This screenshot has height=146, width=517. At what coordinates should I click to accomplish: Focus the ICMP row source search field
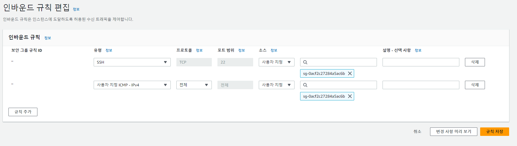(x=338, y=85)
